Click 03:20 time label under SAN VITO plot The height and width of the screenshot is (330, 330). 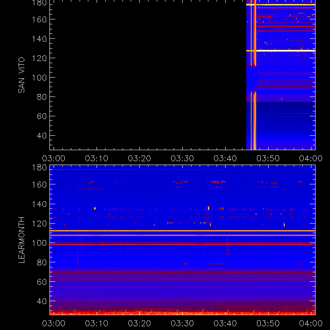coord(139,158)
